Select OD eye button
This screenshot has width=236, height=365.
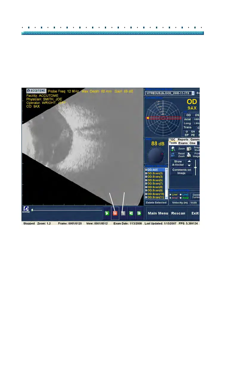point(188,115)
